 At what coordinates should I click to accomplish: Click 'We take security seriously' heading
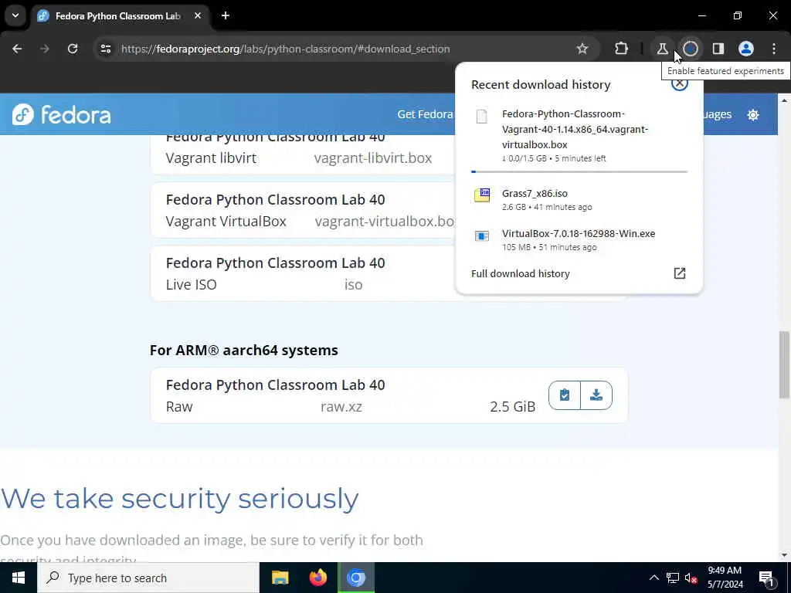[x=179, y=499]
